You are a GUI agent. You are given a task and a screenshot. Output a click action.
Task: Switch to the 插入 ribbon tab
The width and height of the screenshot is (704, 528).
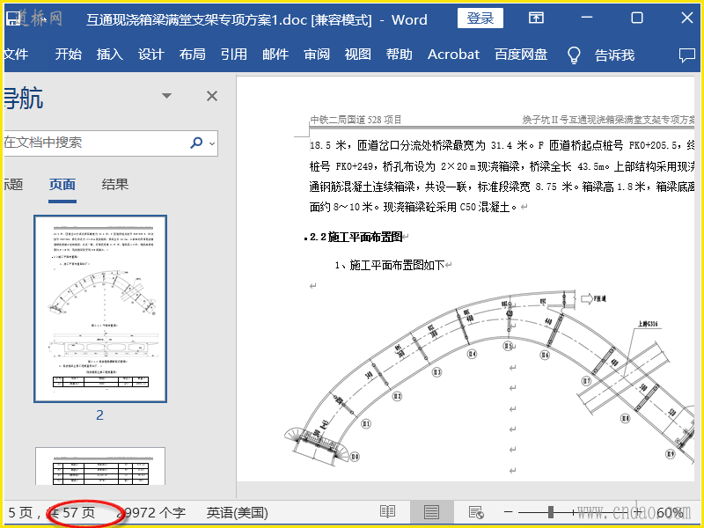(109, 55)
